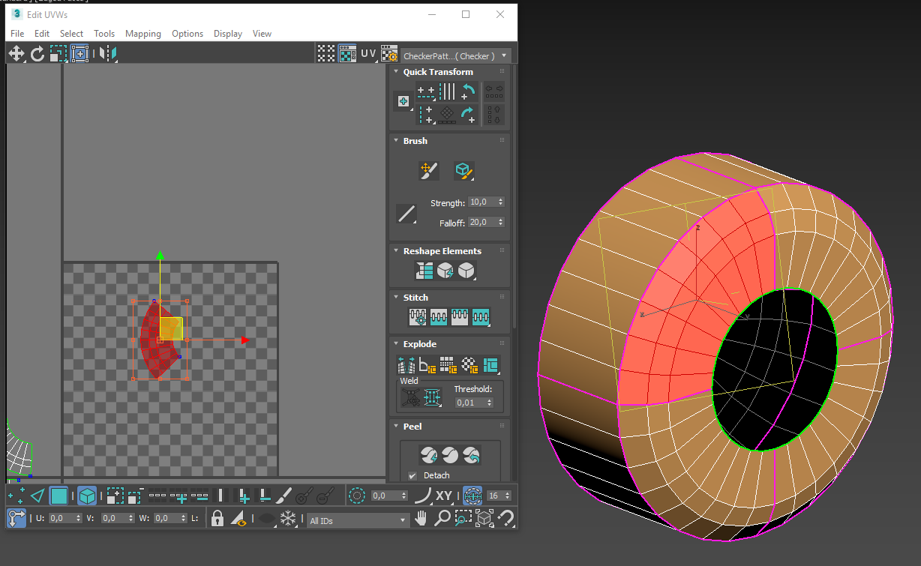Open the Mapping menu

coord(142,34)
